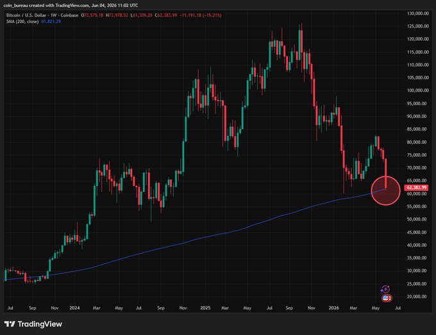Image resolution: width=436 pixels, height=335 pixels.
Task: Click the low value L61,309.25
Action: [142, 15]
